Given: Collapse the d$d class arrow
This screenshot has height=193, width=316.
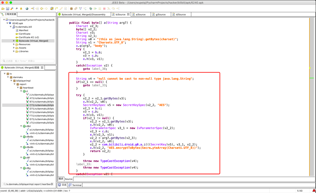Looking at the screenshot, I should click(21, 126).
